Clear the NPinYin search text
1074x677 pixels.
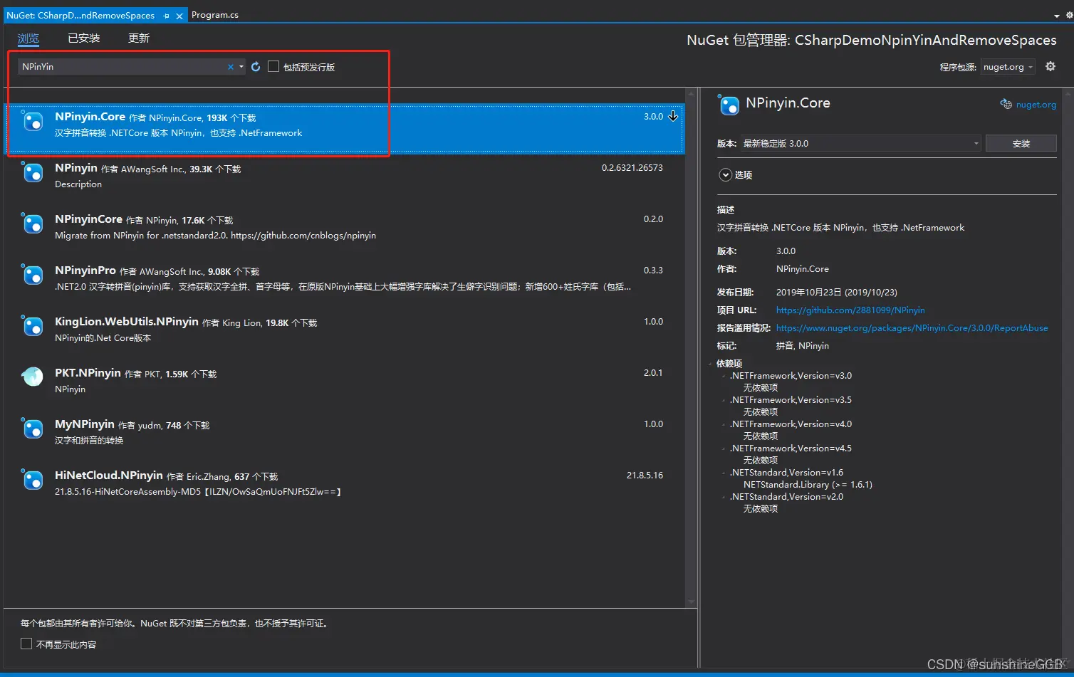click(231, 67)
